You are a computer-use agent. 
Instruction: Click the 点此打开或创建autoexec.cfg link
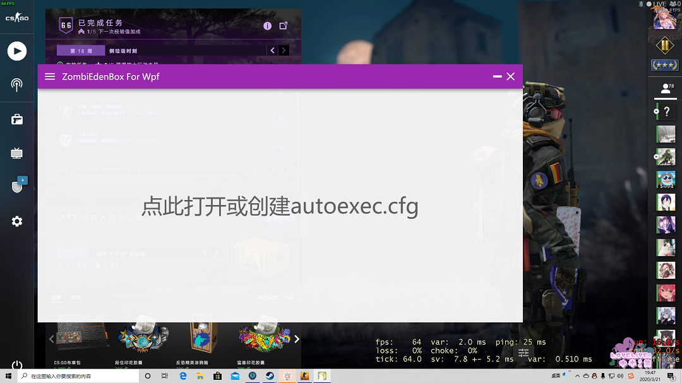pyautogui.click(x=280, y=206)
